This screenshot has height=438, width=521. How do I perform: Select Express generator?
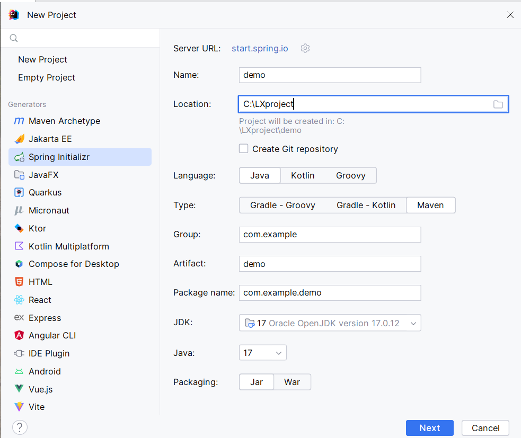click(80, 318)
